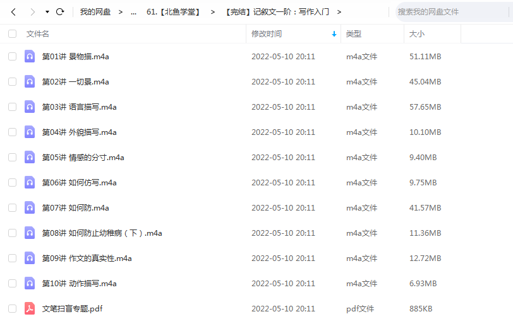Tick the checkbox for 文笔扫盲专题.pdf
513x319 pixels.
pos(13,308)
